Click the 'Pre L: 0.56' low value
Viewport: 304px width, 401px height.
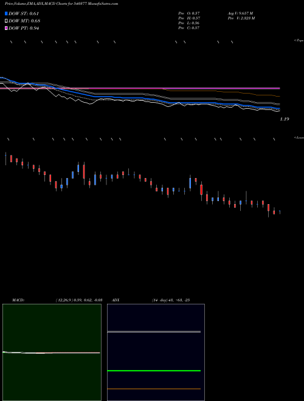tap(189, 23)
